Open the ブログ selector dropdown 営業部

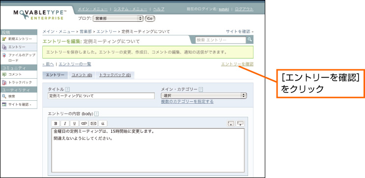pos(118,19)
